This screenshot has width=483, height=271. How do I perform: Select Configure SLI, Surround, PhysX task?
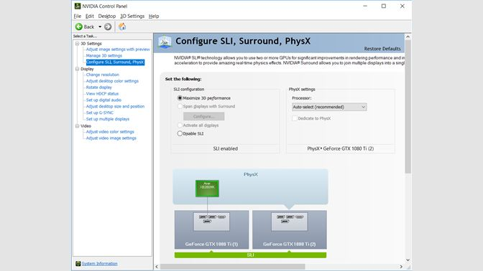point(115,62)
